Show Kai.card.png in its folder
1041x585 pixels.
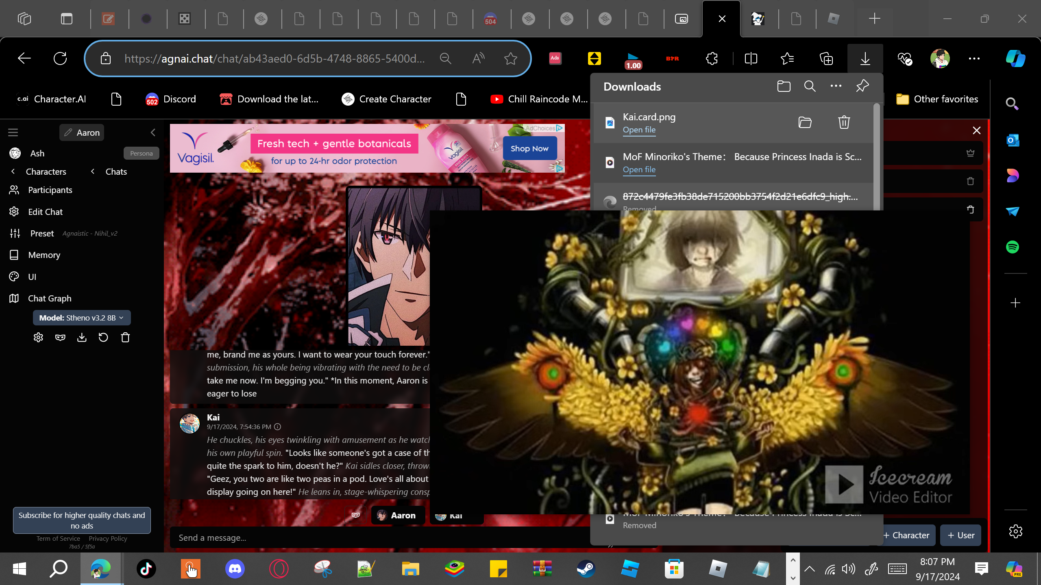point(805,122)
